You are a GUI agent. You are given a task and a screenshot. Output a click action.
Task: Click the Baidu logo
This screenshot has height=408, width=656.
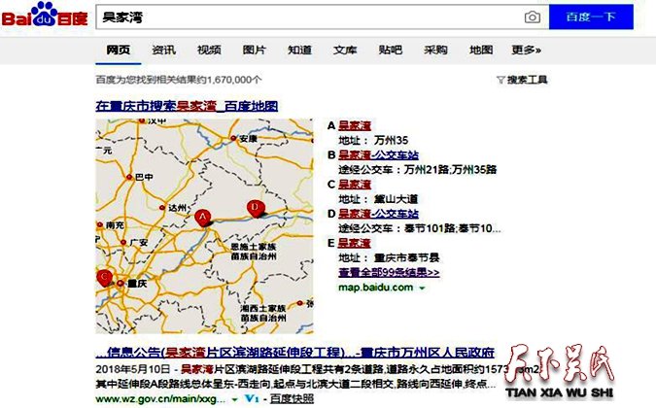point(45,17)
